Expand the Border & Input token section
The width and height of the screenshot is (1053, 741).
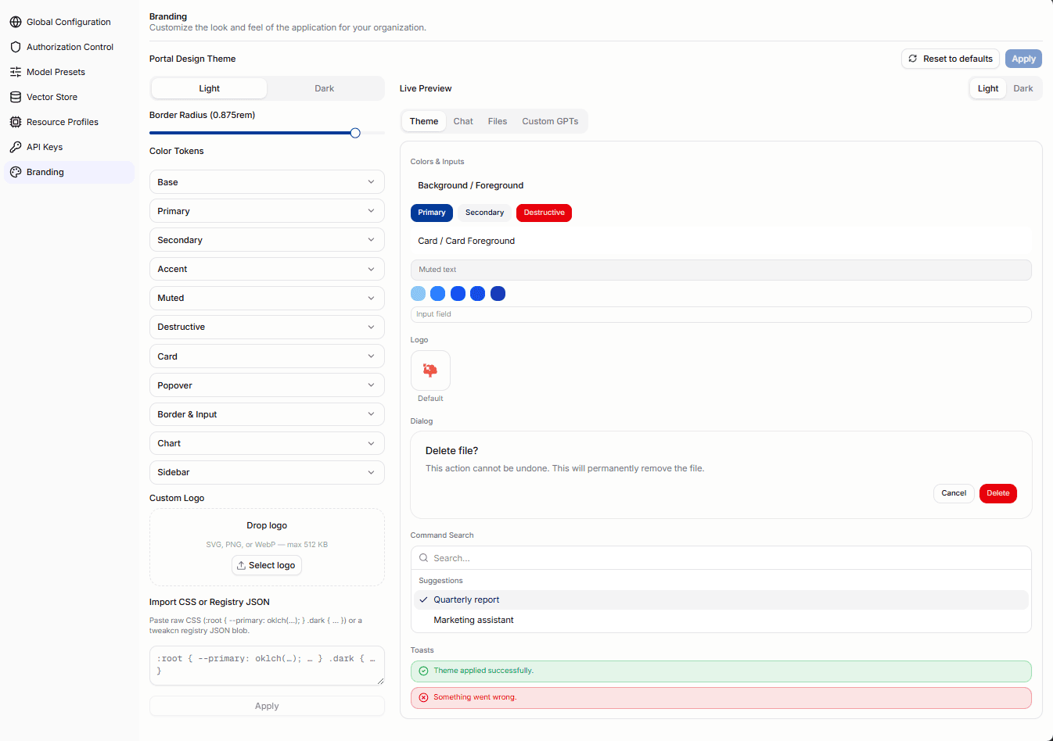click(x=267, y=414)
